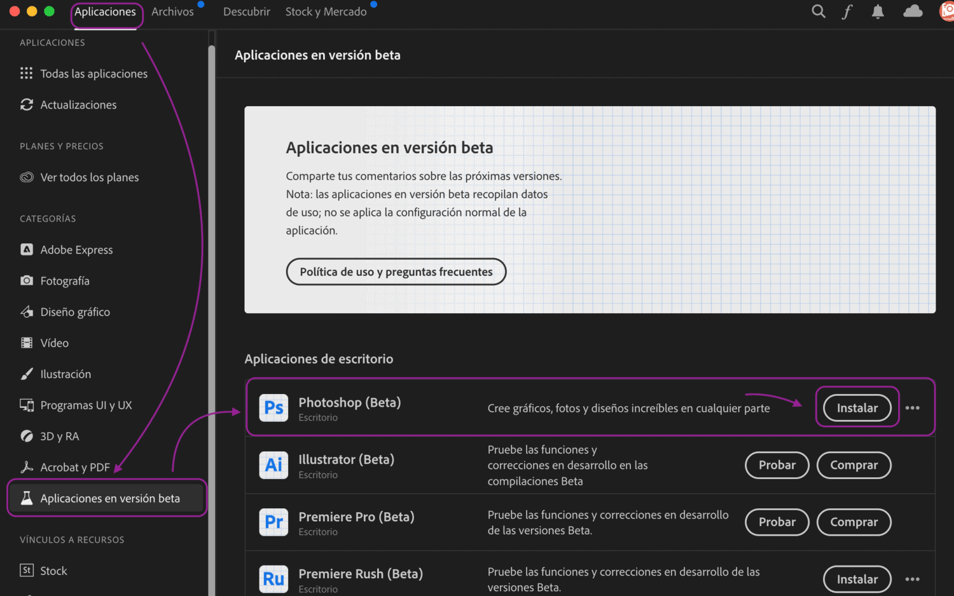The width and height of the screenshot is (954, 596).
Task: Minimize the window with the yellow button
Action: 32,11
